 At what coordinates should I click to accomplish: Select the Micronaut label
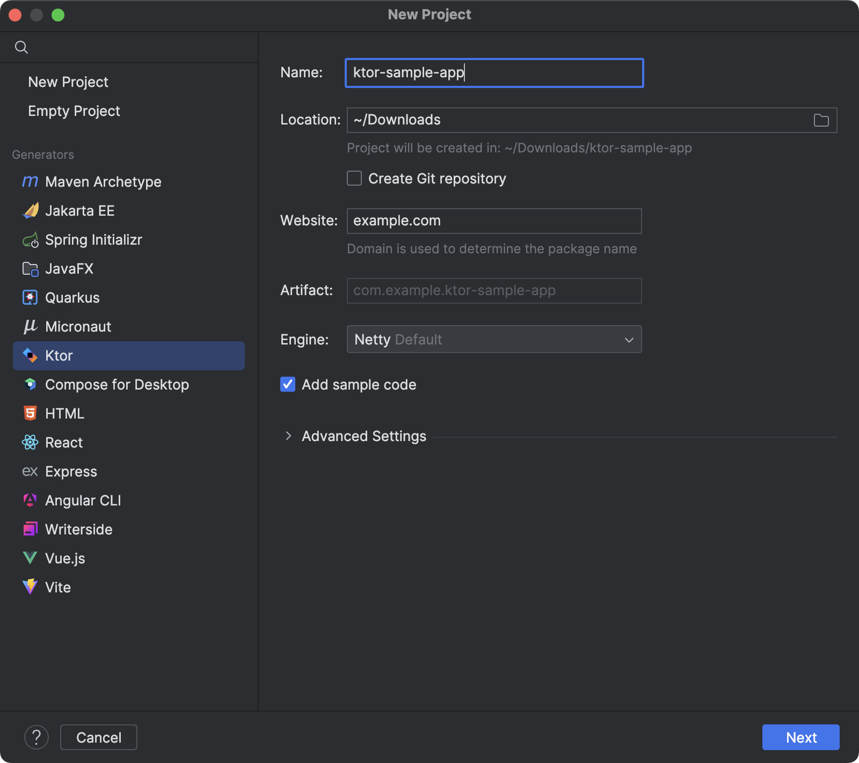(78, 327)
